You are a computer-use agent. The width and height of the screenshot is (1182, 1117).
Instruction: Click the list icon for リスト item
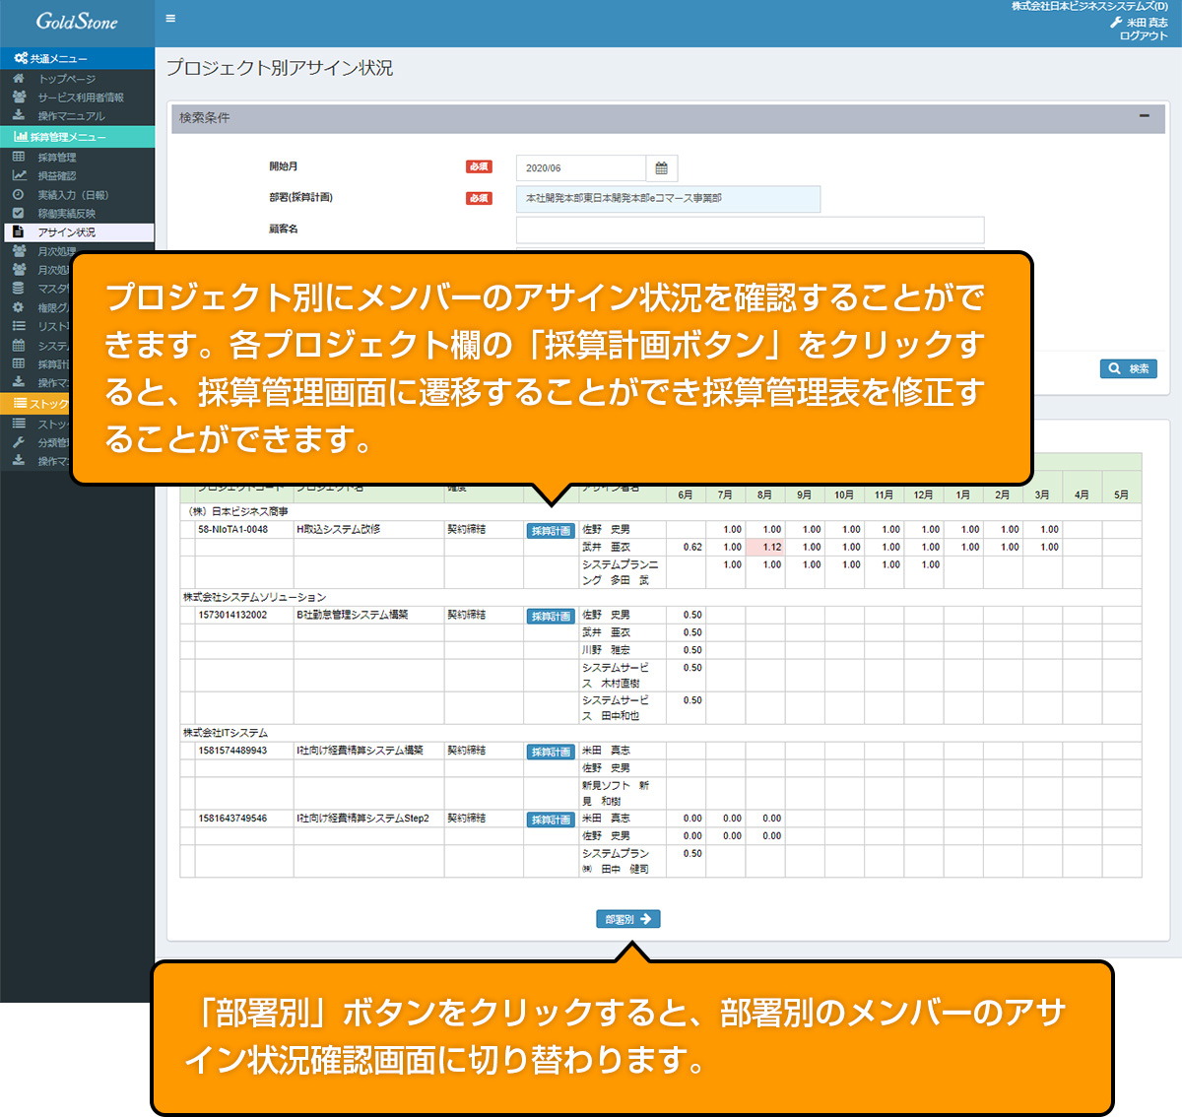pos(18,326)
